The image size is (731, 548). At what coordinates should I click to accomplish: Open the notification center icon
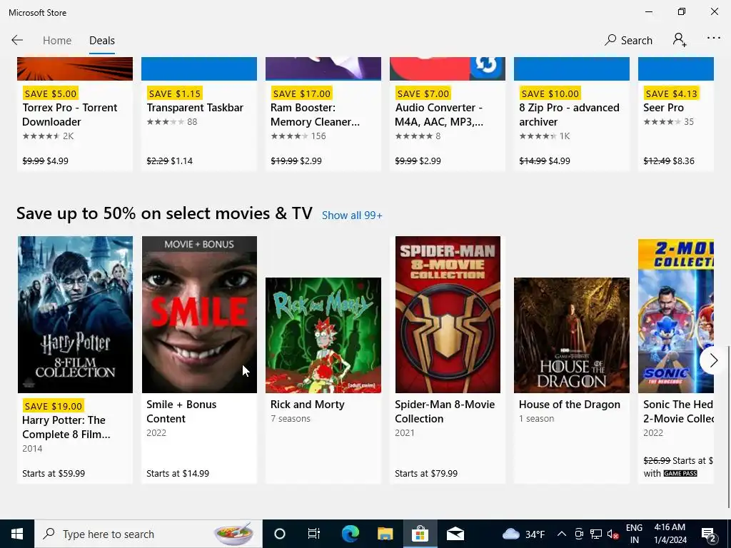(708, 534)
